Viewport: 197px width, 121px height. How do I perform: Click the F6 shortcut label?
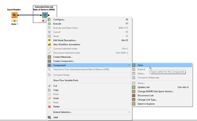[127, 20]
